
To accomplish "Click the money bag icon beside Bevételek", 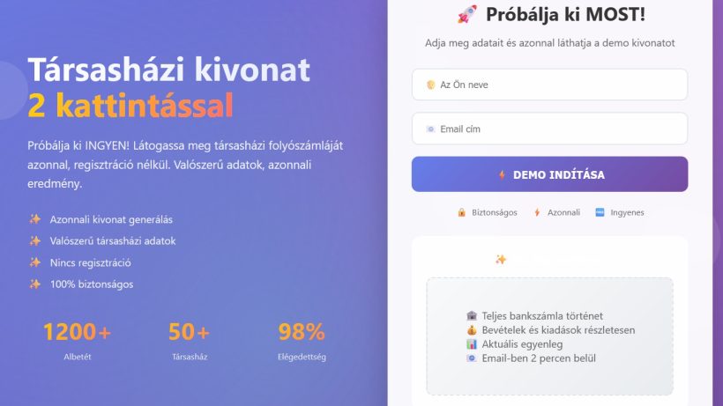I will 471,330.
